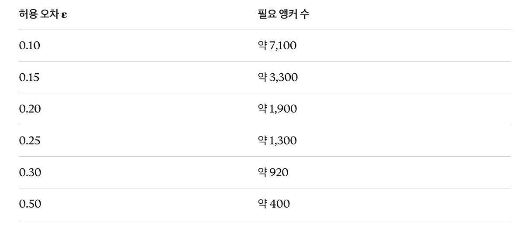530x239 pixels.
Task: Select the 0.15 tolerance cell
Action: [29, 77]
